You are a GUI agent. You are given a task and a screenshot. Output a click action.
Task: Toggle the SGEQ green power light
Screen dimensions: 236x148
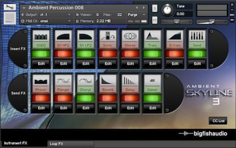point(41,54)
